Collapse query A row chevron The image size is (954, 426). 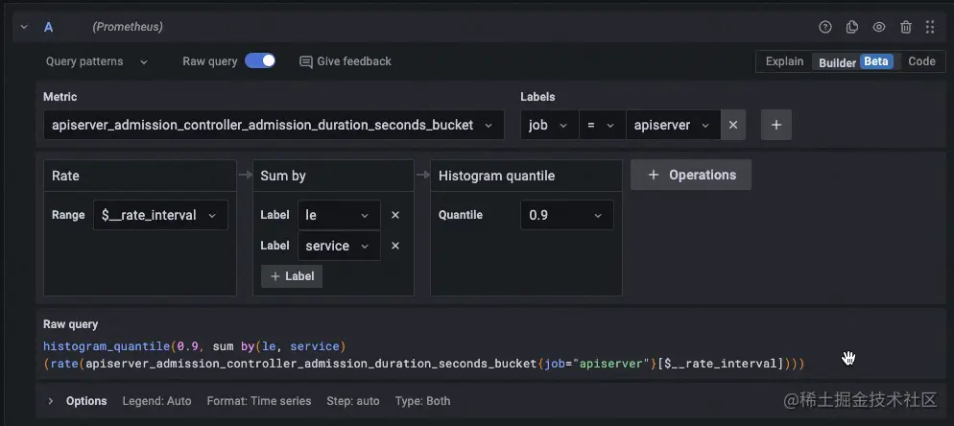click(24, 27)
